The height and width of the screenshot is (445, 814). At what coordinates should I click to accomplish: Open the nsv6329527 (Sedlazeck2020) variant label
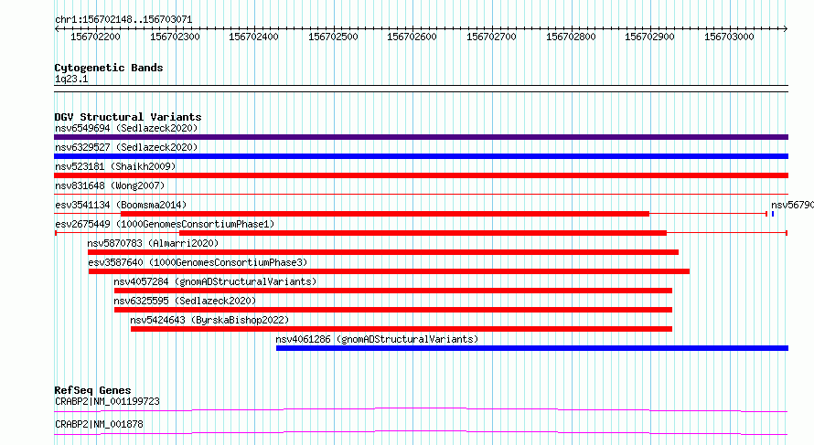pyautogui.click(x=126, y=147)
